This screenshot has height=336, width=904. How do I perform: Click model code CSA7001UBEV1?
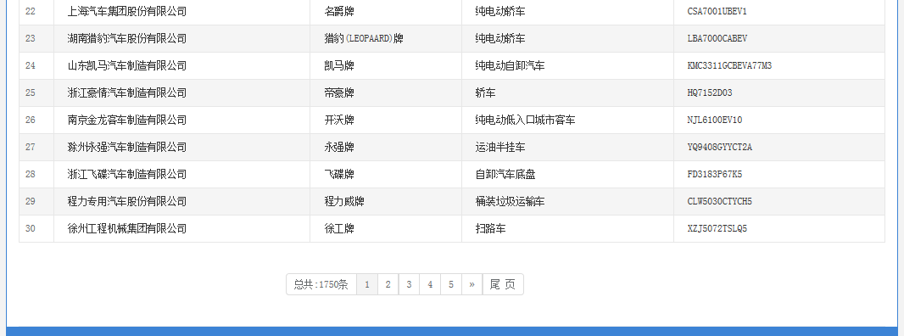[x=717, y=12]
